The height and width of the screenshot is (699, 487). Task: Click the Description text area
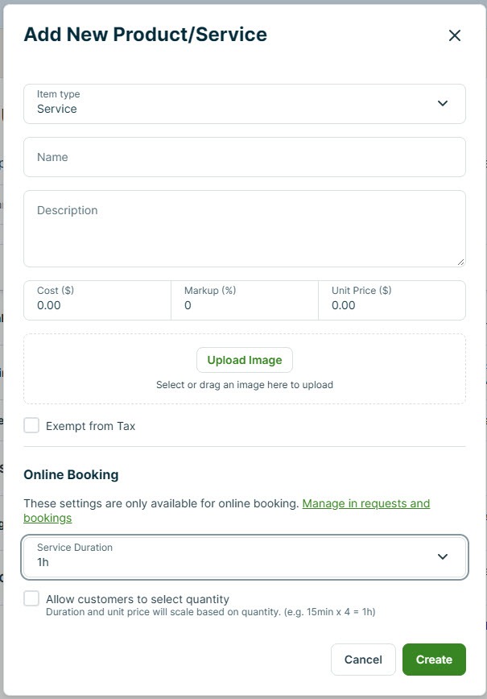click(245, 229)
